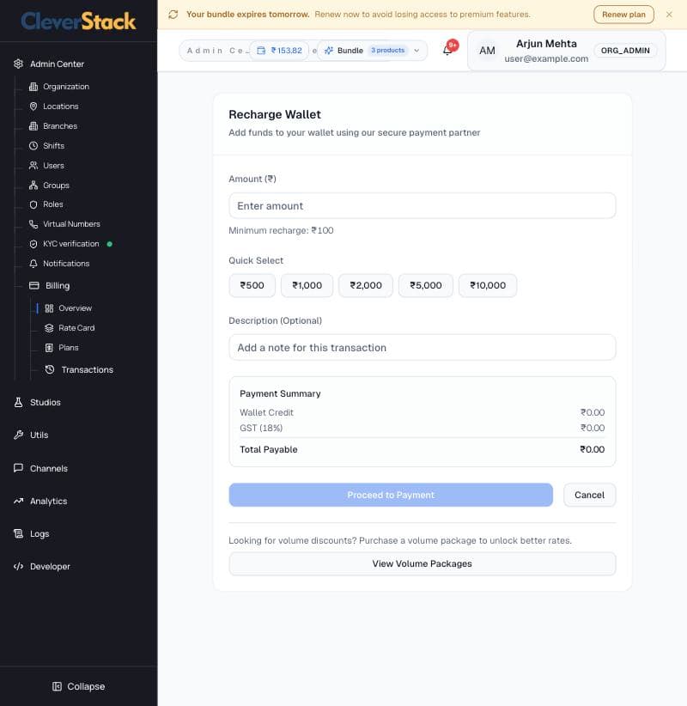Click the Virtual Numbers phone icon
687x706 pixels.
33,224
